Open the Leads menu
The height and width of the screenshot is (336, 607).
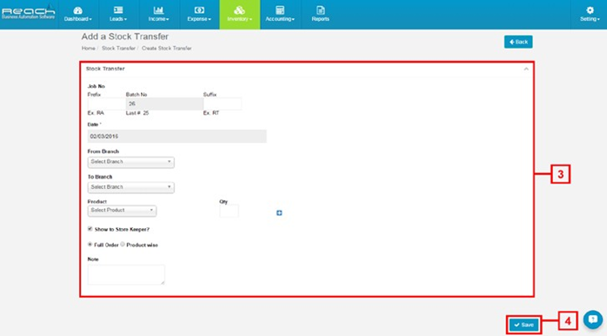click(118, 14)
